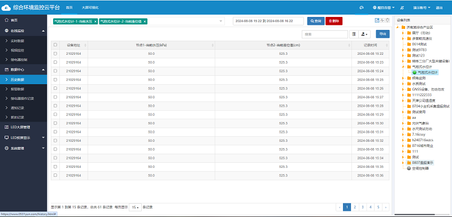
Task: Open the export-type icon dropdown beside search
Action: 364,34
